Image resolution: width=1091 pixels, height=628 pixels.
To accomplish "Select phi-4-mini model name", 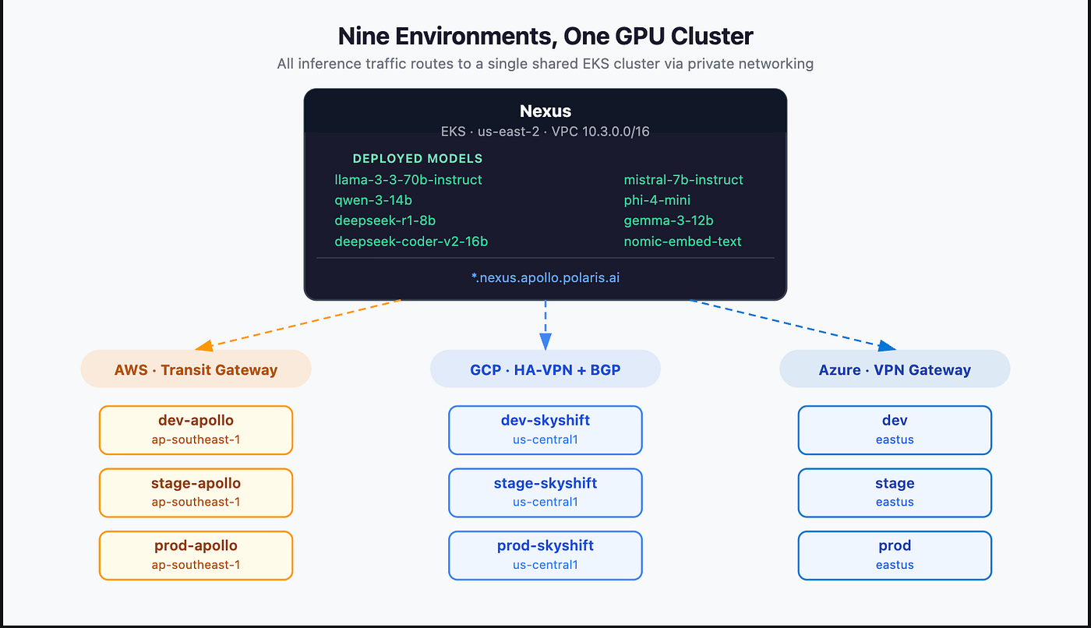I will [x=657, y=200].
